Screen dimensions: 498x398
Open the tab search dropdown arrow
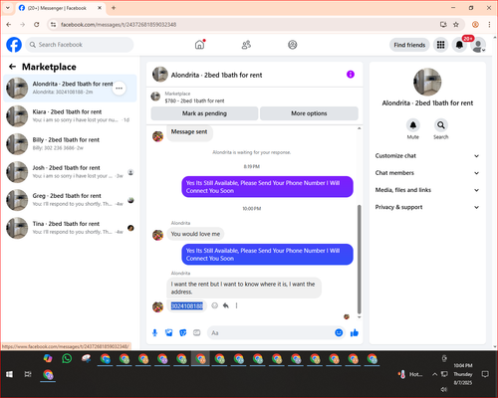pos(8,8)
